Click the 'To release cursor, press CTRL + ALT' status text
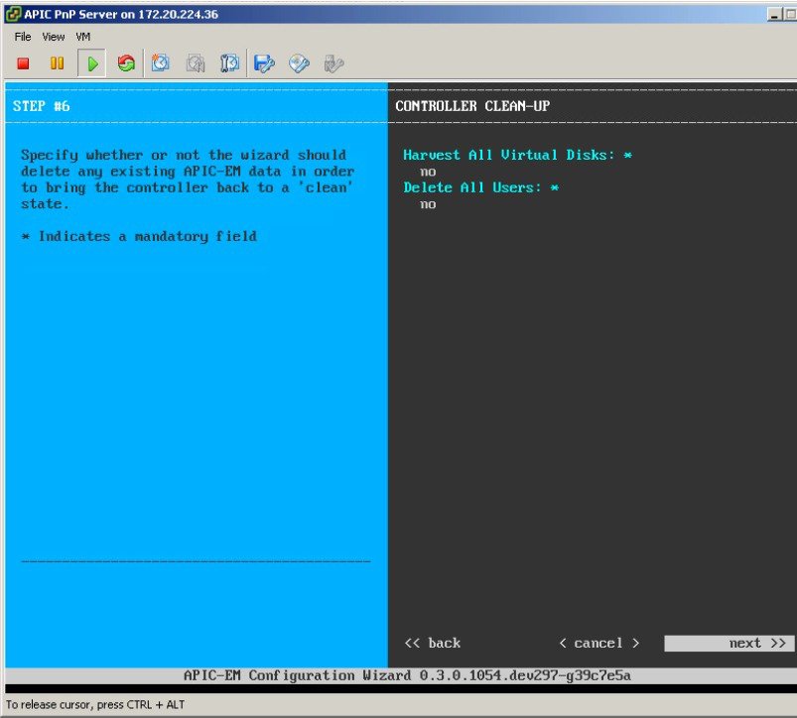This screenshot has height=718, width=797. click(95, 705)
